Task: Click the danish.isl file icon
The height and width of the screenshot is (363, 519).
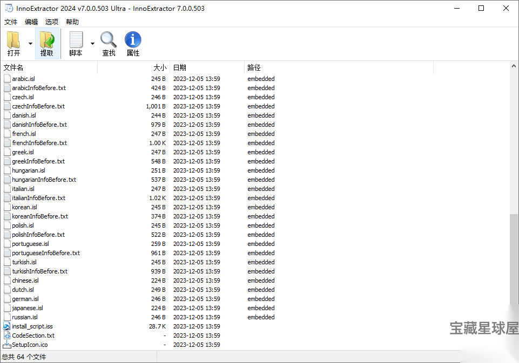Action: (x=7, y=115)
